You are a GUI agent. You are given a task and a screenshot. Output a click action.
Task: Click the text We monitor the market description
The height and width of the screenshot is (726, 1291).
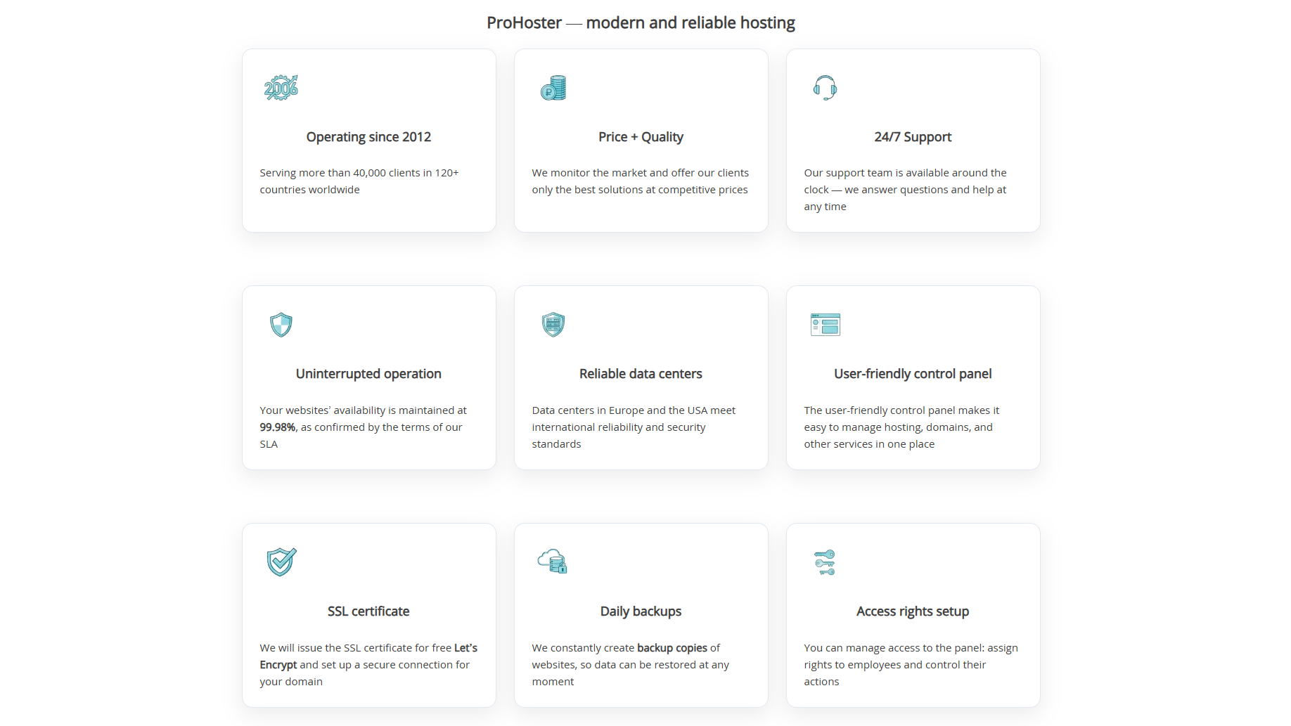pos(641,181)
